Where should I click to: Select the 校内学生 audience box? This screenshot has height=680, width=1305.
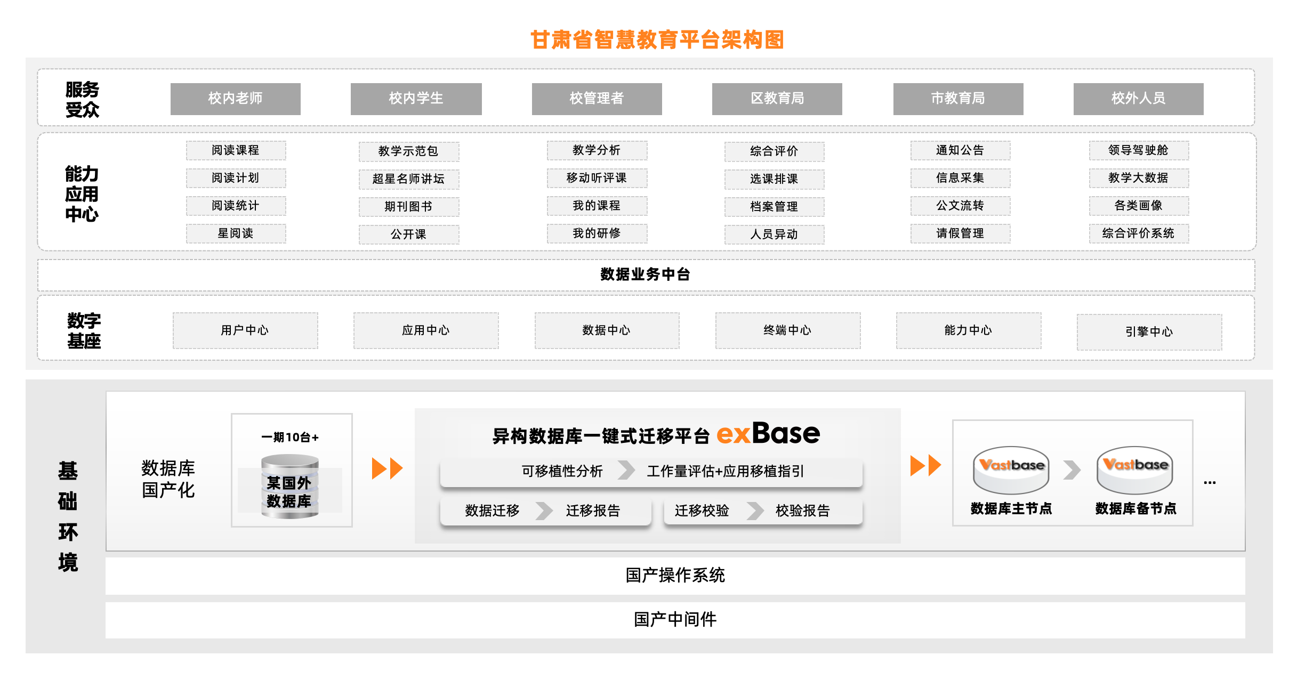click(x=416, y=99)
